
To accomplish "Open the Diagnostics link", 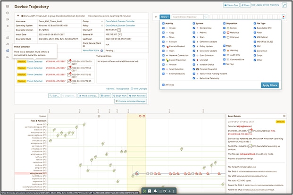I will [x=123, y=89].
